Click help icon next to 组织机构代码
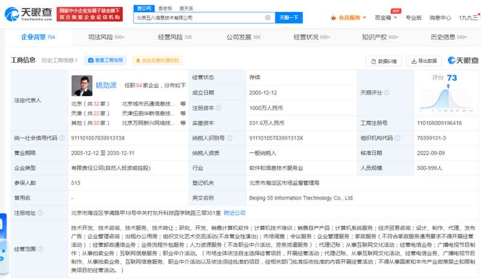The width and height of the screenshot is (481, 279). click(x=397, y=138)
